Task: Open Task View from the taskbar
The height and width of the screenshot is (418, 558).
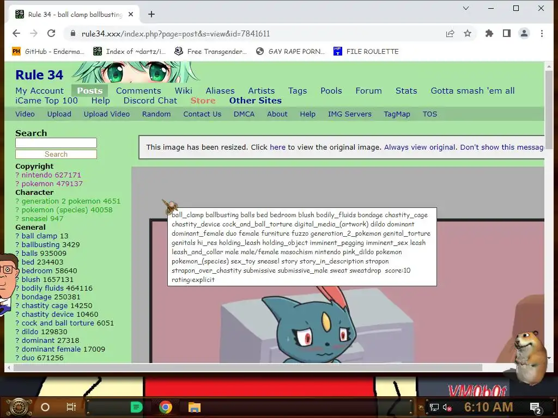Action: (71, 407)
